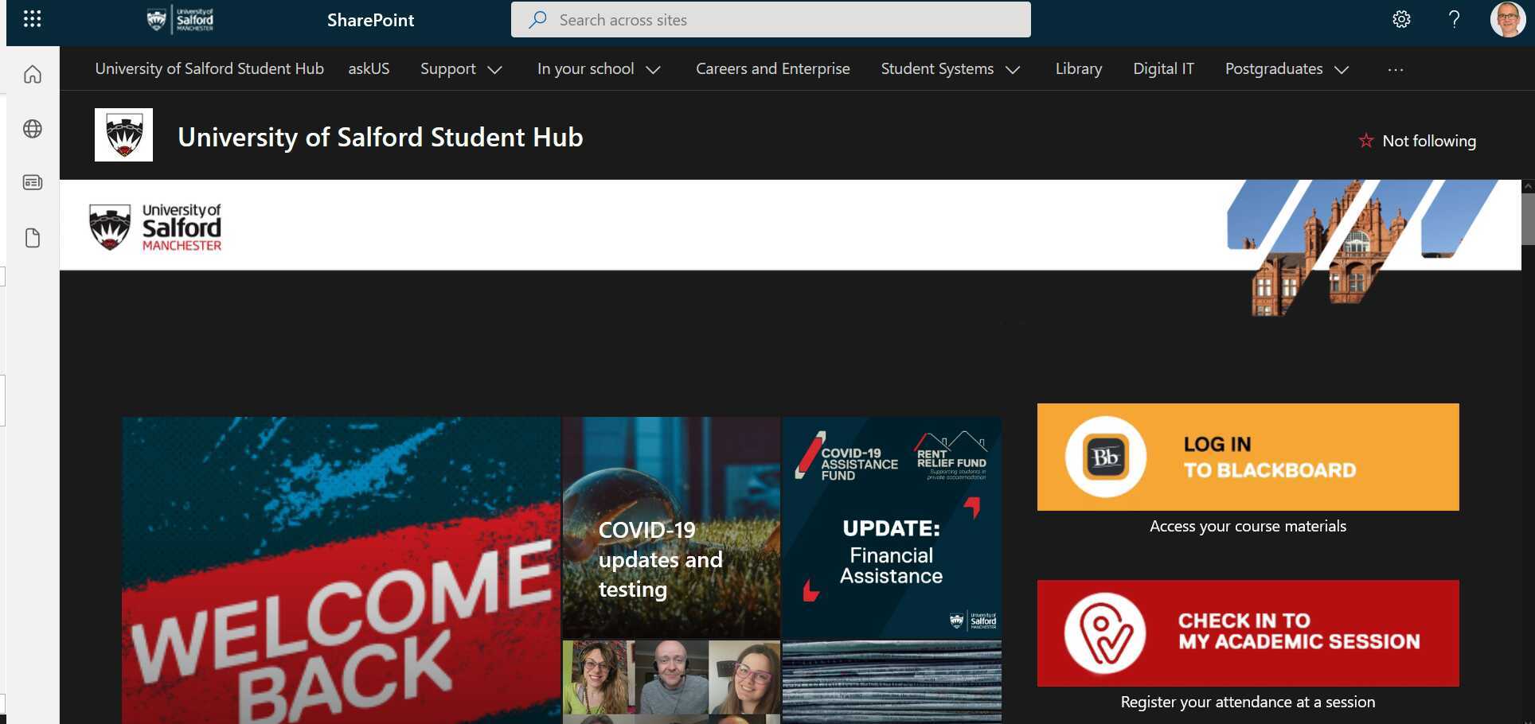Open My Sites via the globe sidebar icon
Screen dimensions: 1535x724
(32, 129)
